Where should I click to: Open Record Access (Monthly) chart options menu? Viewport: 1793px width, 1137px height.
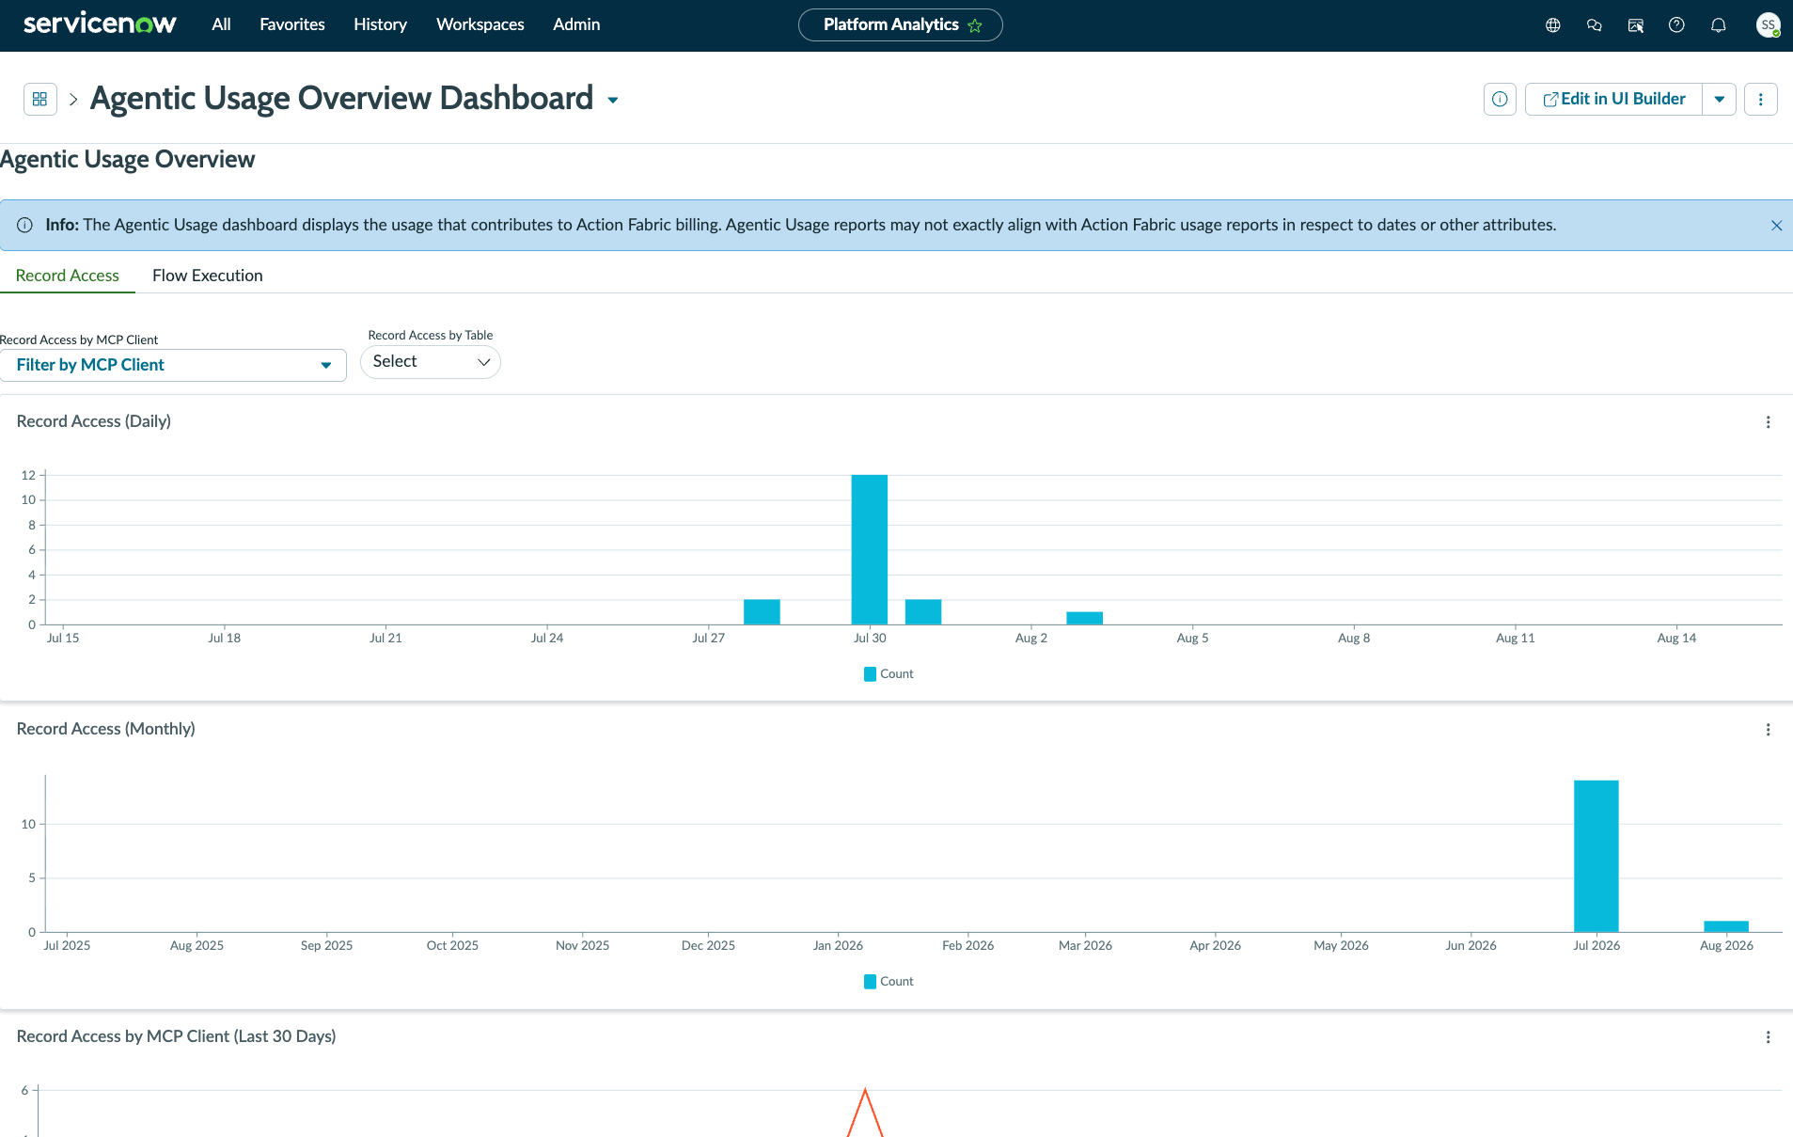coord(1768,730)
